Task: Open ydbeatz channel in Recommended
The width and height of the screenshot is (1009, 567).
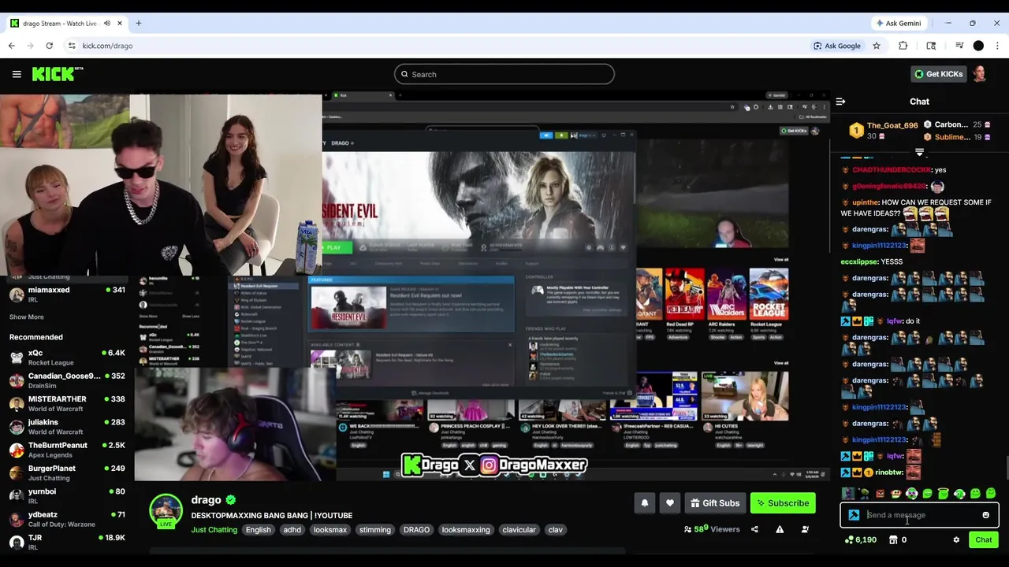Action: tap(67, 519)
